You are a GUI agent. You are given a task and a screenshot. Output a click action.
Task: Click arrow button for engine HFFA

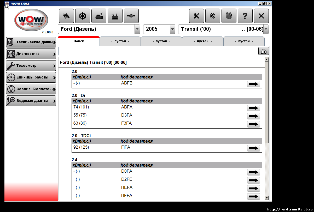[253, 196]
